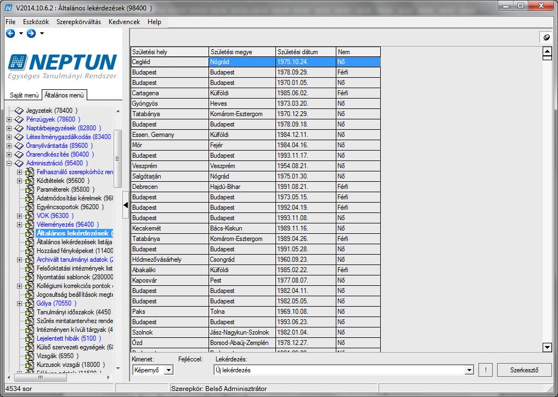Collapse the left menu panel with arrow
Viewport: 558px width, 397px height.
(126, 205)
